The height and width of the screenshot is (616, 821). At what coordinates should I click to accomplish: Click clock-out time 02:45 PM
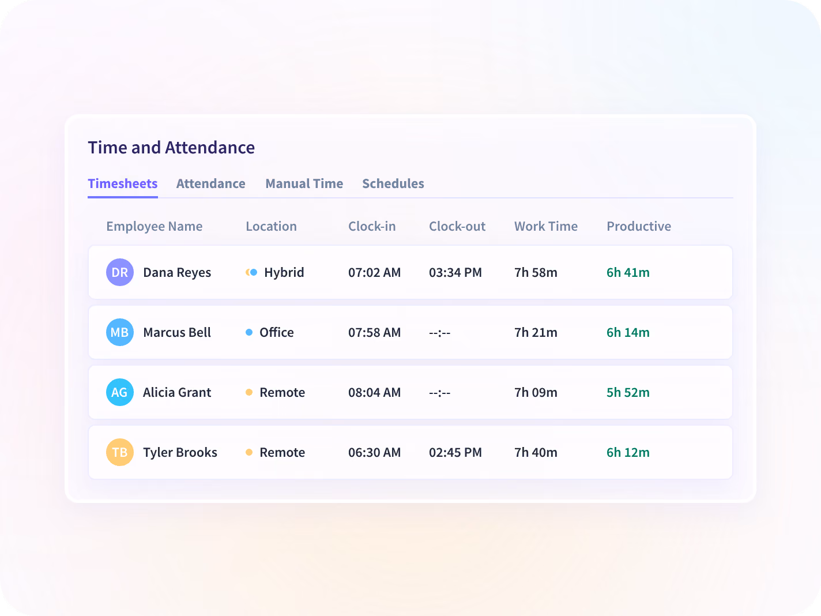pyautogui.click(x=455, y=452)
